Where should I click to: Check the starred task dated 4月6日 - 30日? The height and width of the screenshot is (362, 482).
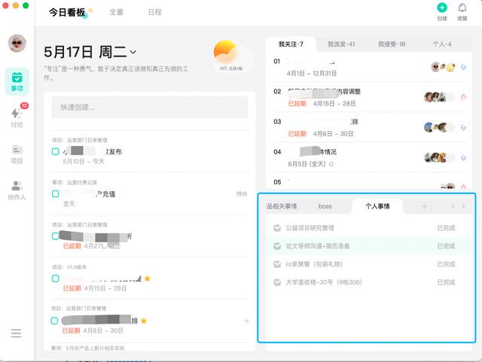click(54, 321)
